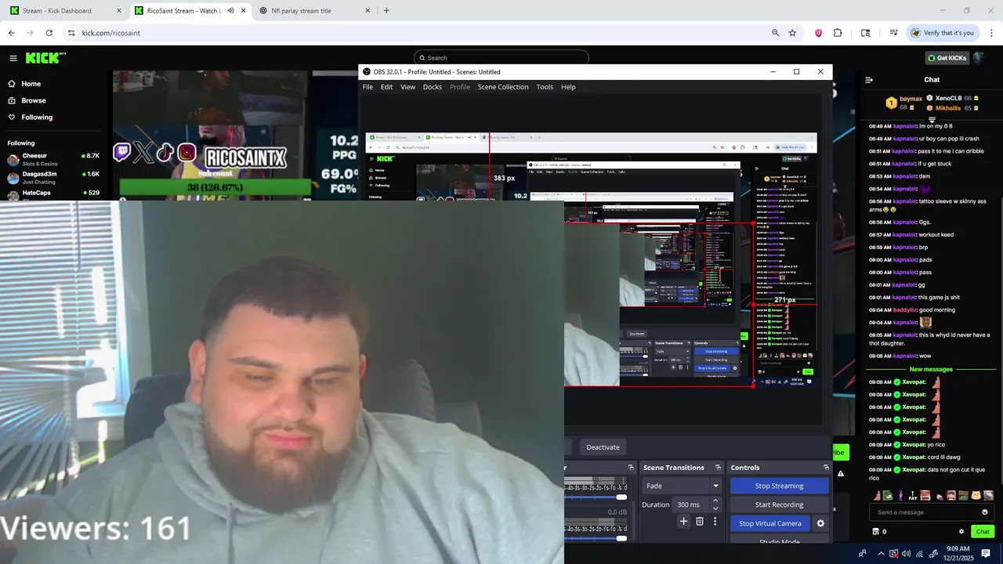The height and width of the screenshot is (564, 1003).
Task: Undock the audio mixer panel icon
Action: click(632, 468)
